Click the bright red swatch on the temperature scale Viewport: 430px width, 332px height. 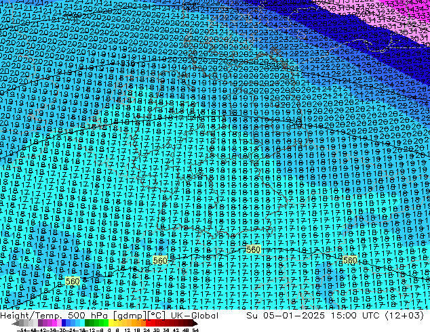(148, 323)
